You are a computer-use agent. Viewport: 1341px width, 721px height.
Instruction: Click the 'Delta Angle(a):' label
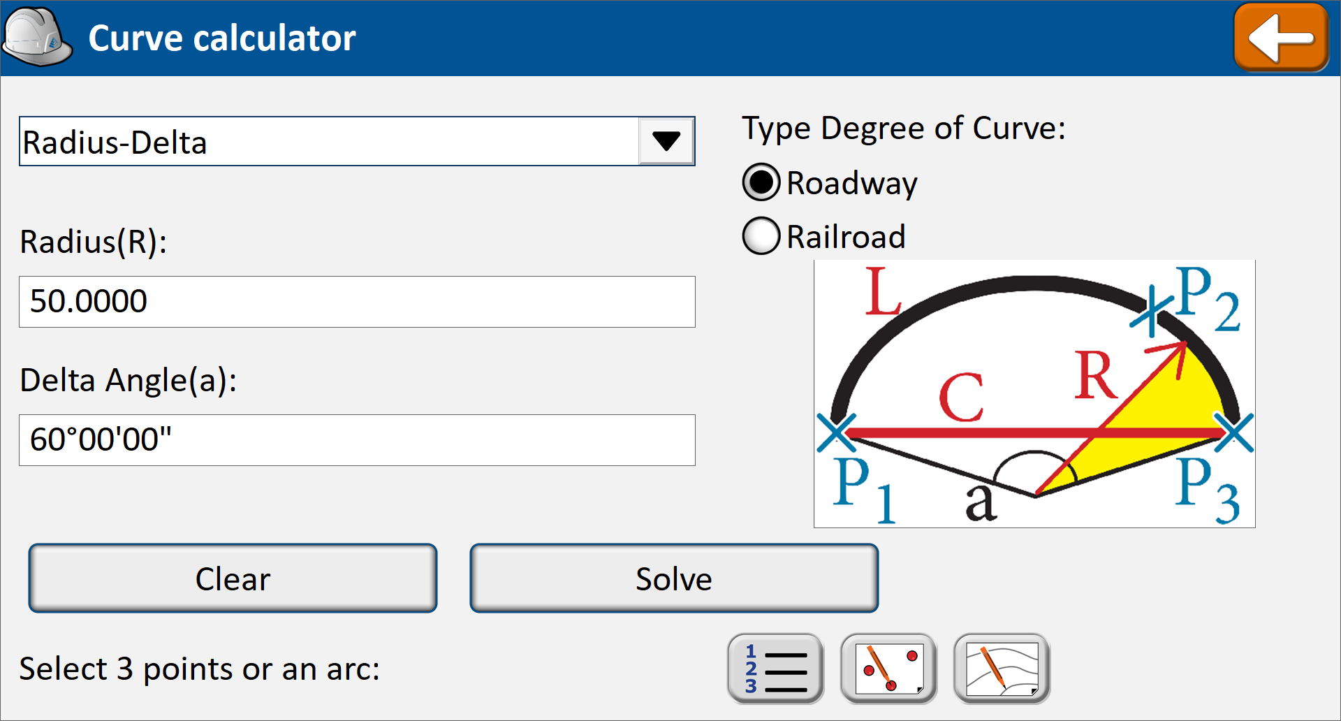129,380
